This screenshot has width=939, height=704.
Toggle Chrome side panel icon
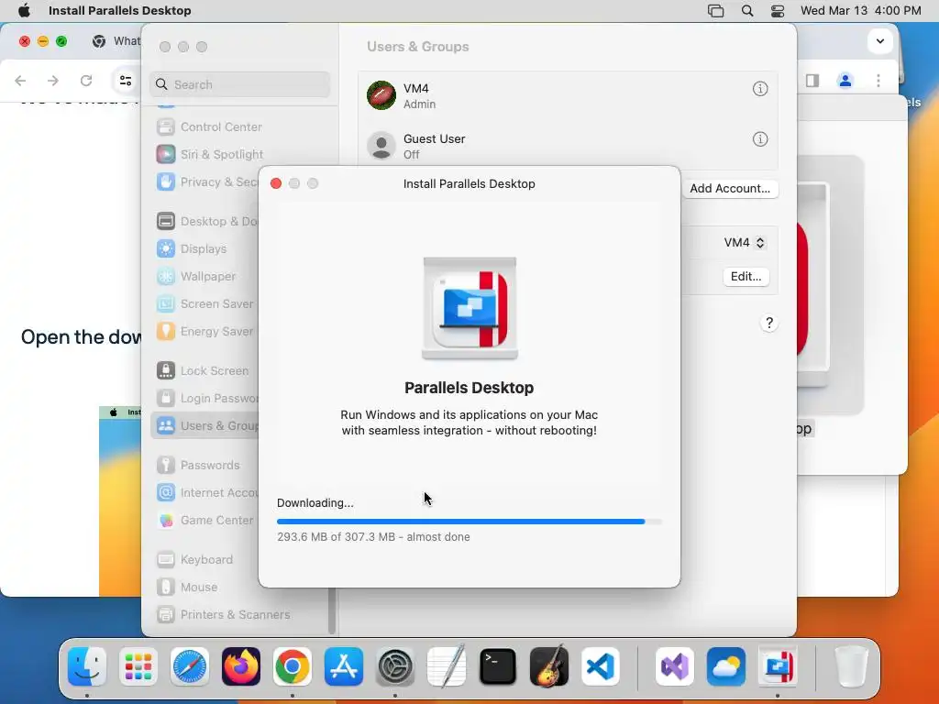(x=812, y=81)
